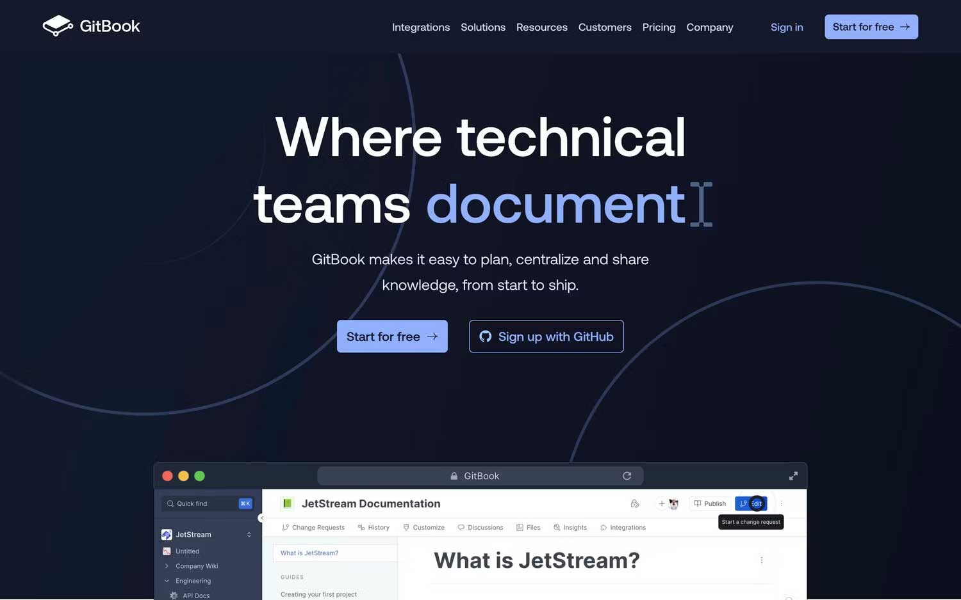Go to the Pricing page
This screenshot has width=961, height=600.
tap(659, 27)
